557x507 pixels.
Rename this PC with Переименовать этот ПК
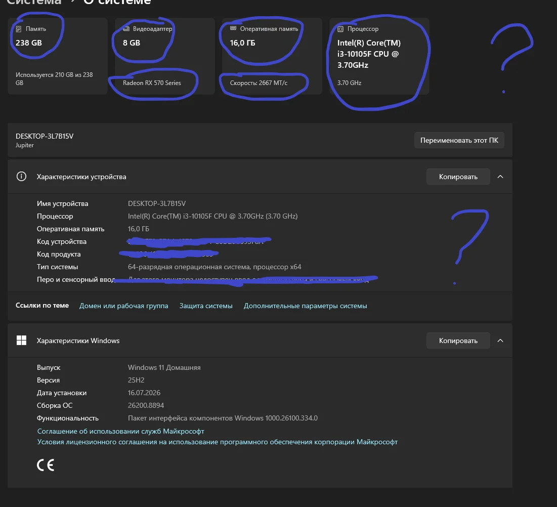(x=459, y=140)
